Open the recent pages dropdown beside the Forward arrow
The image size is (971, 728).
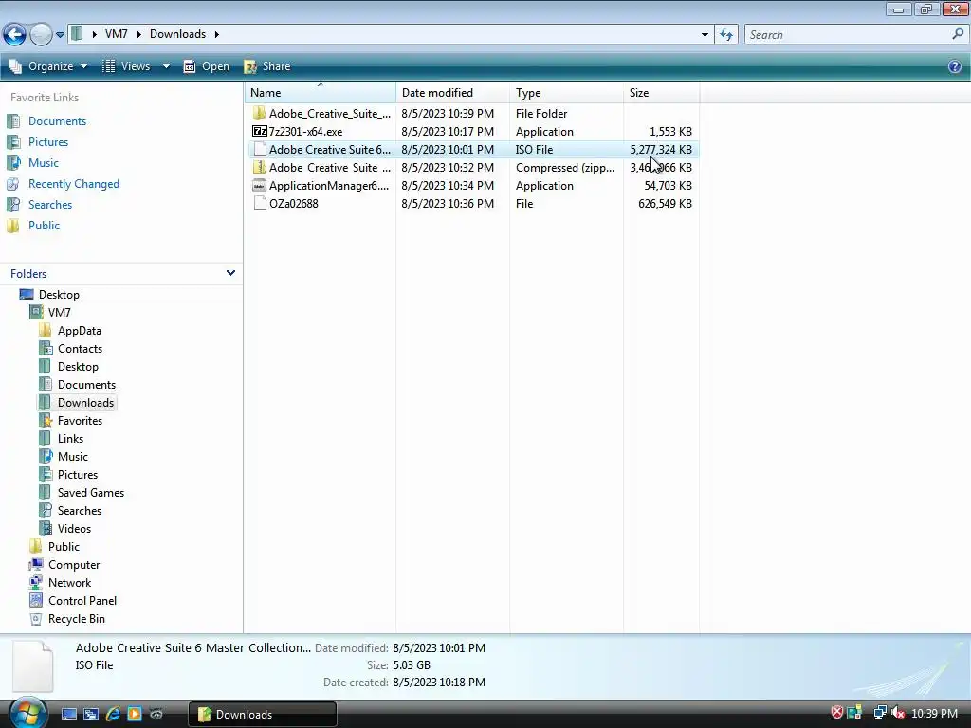point(60,35)
